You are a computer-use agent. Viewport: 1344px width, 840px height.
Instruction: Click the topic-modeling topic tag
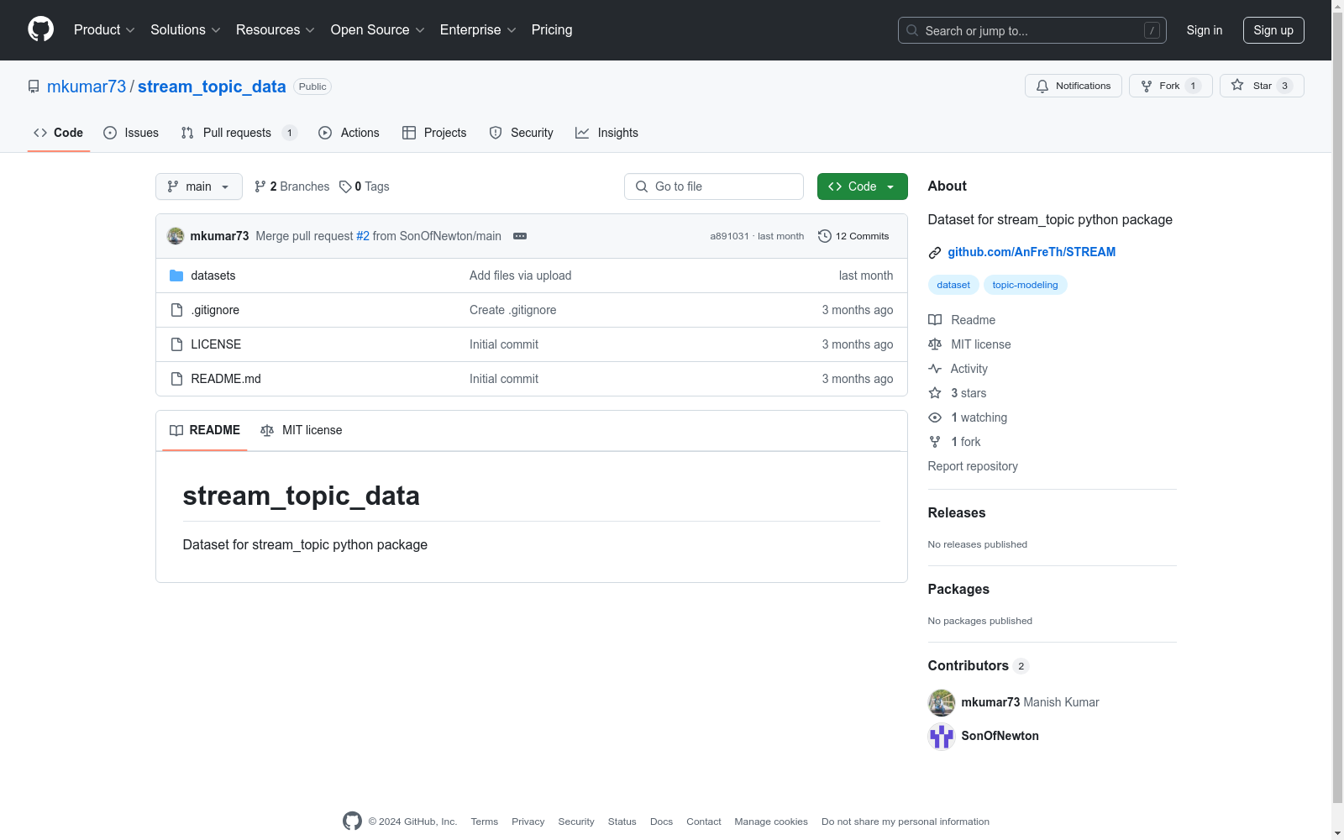[1025, 285]
